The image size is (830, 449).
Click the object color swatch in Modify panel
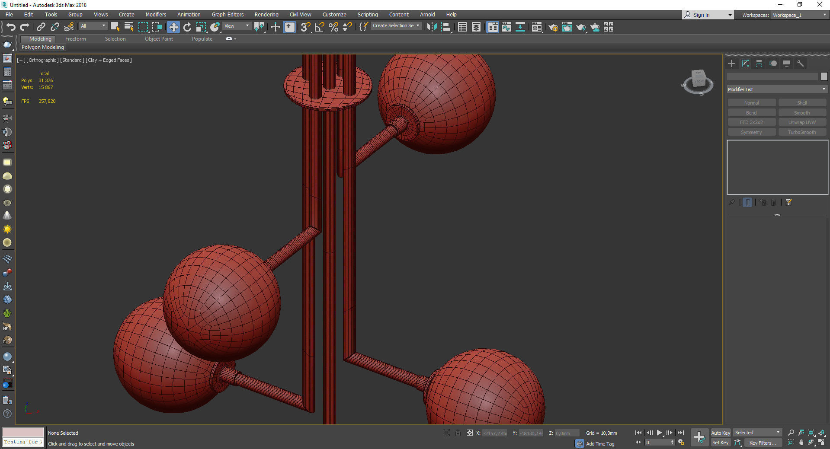[x=824, y=76]
